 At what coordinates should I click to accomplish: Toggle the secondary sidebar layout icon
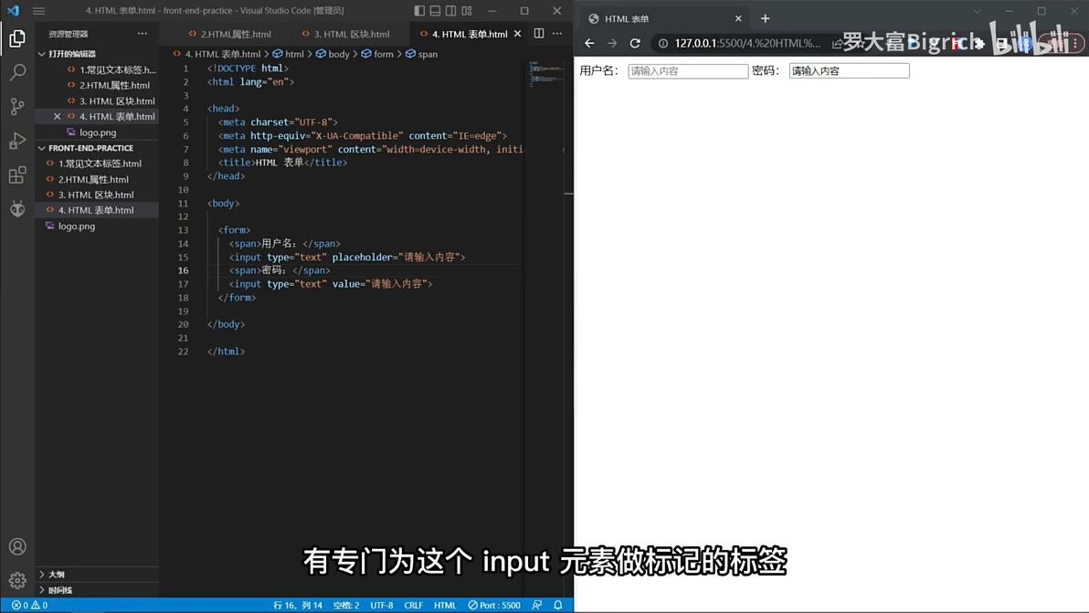pyautogui.click(x=450, y=10)
